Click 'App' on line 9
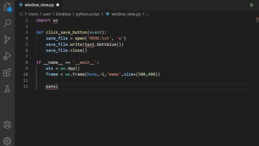The height and width of the screenshot is (146, 259). point(71,69)
